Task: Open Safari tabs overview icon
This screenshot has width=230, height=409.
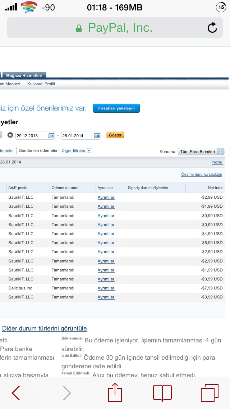Action: pos(210,393)
